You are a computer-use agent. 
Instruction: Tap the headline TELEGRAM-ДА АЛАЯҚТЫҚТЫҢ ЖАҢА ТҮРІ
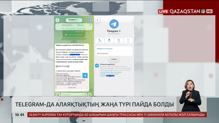point(95,104)
